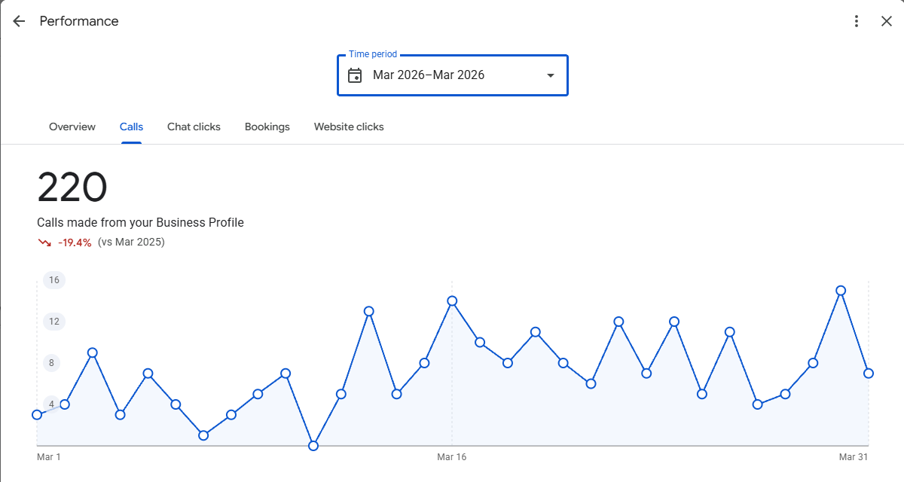904x482 pixels.
Task: Click the Mar 1 x-axis label
Action: click(49, 457)
